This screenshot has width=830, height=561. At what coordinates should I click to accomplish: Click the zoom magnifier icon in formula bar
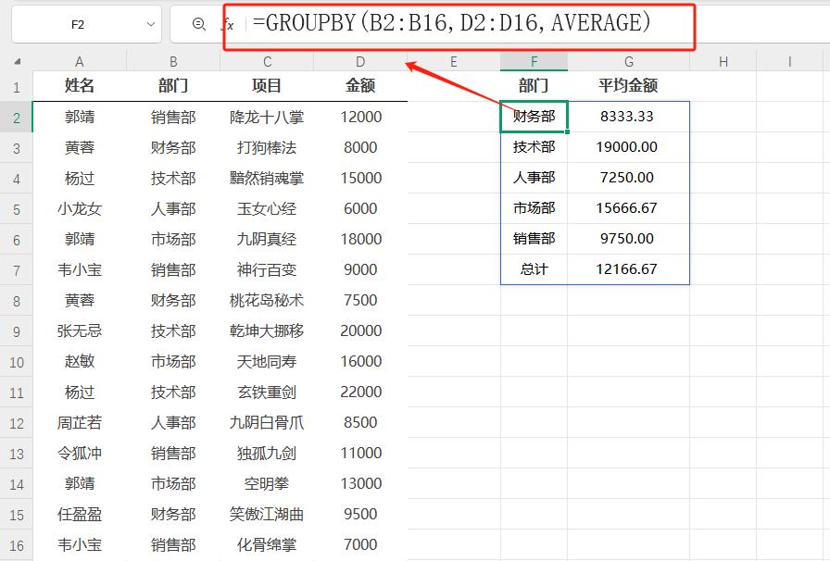tap(198, 24)
